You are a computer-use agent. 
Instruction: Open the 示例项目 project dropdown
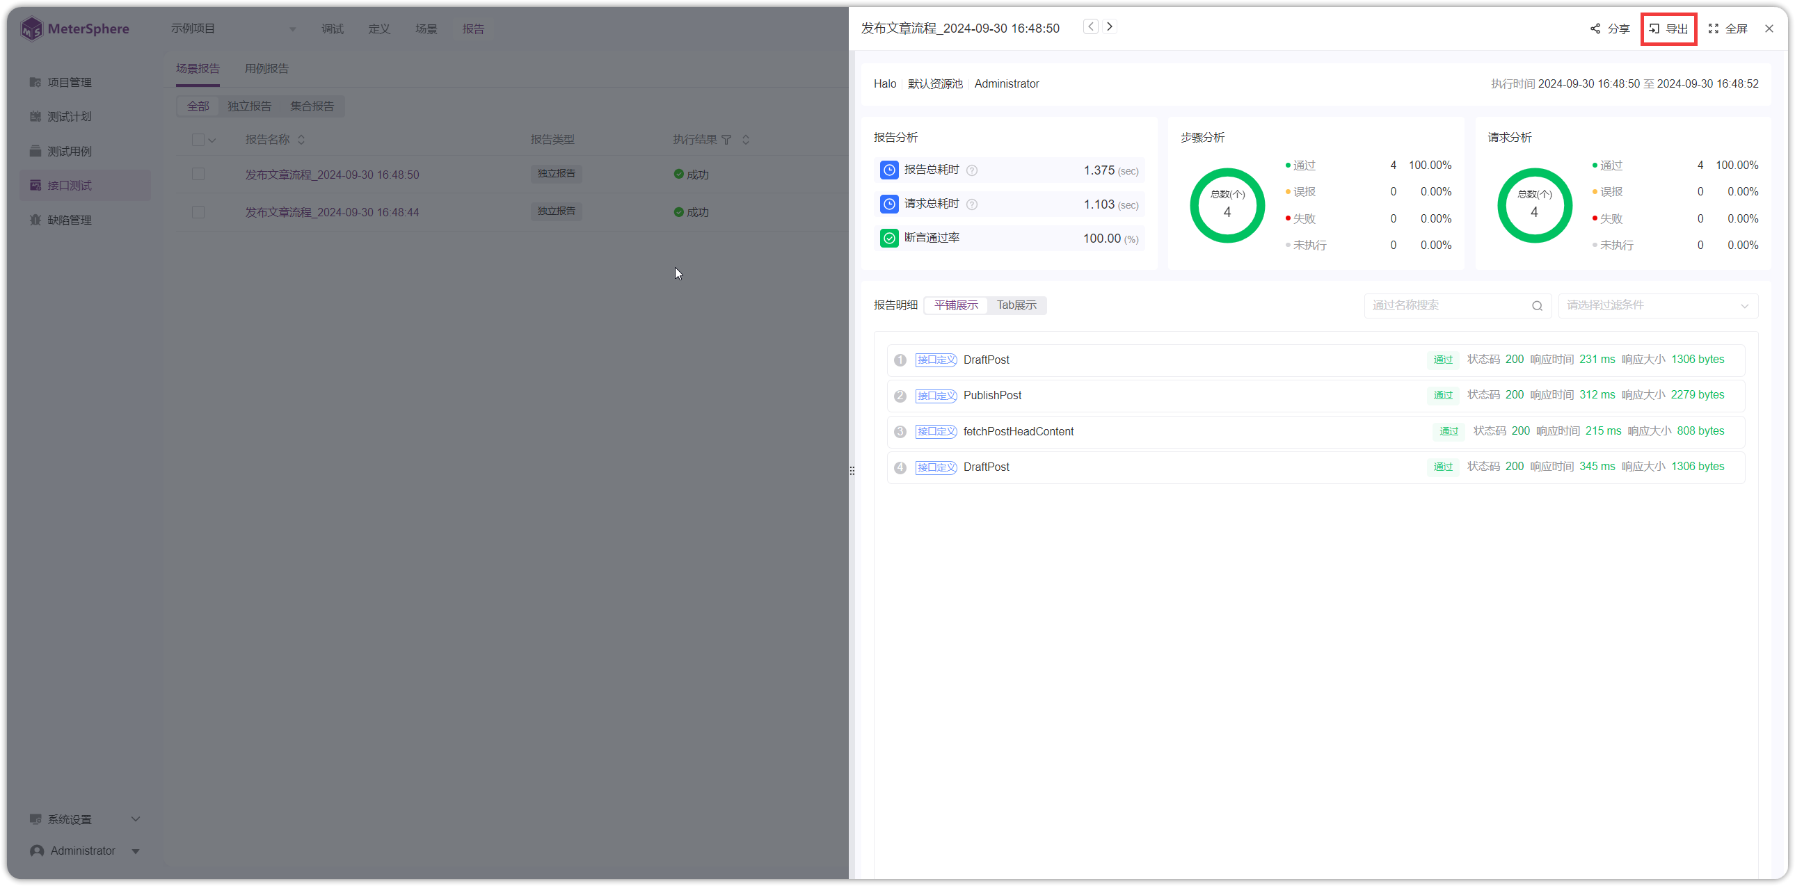point(234,29)
